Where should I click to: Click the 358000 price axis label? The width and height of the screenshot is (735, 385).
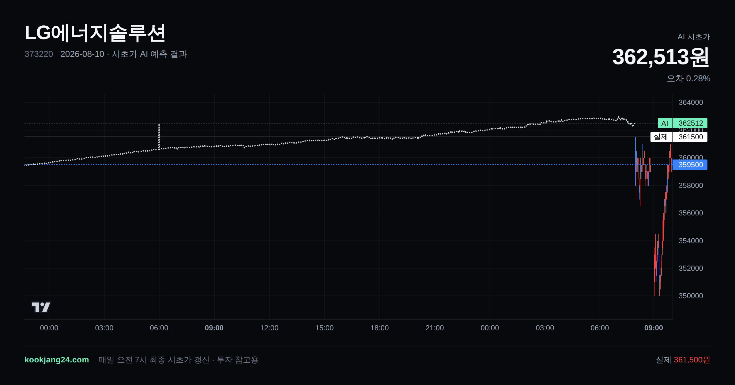(691, 185)
